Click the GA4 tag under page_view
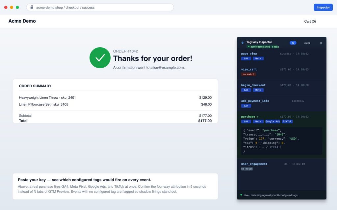The height and width of the screenshot is (210, 337). [x=246, y=58]
